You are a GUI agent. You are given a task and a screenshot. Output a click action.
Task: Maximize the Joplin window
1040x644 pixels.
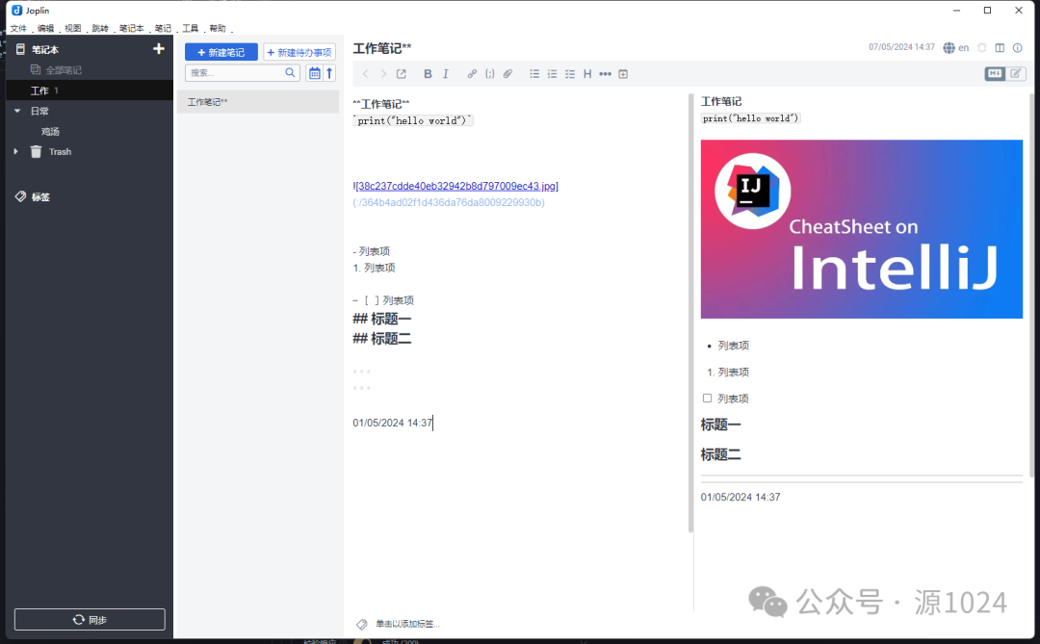(x=988, y=10)
